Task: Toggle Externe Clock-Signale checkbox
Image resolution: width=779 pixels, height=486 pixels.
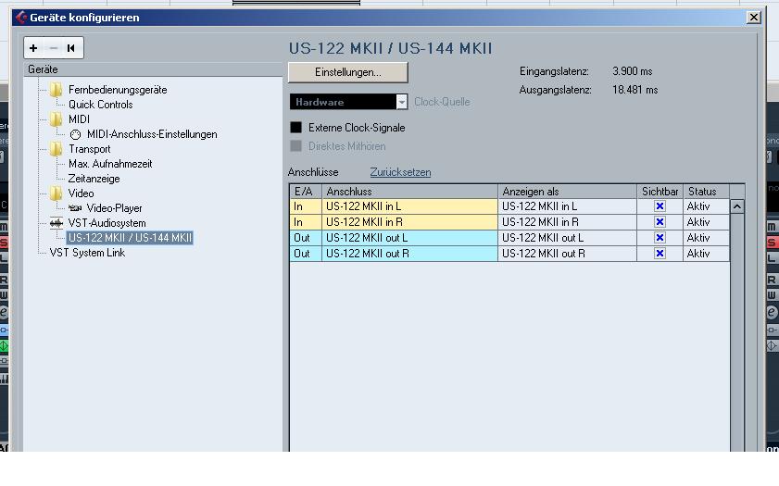Action: click(296, 128)
